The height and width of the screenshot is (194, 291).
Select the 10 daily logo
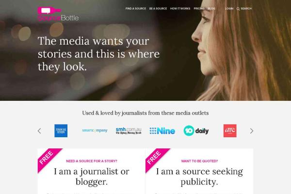point(196,130)
